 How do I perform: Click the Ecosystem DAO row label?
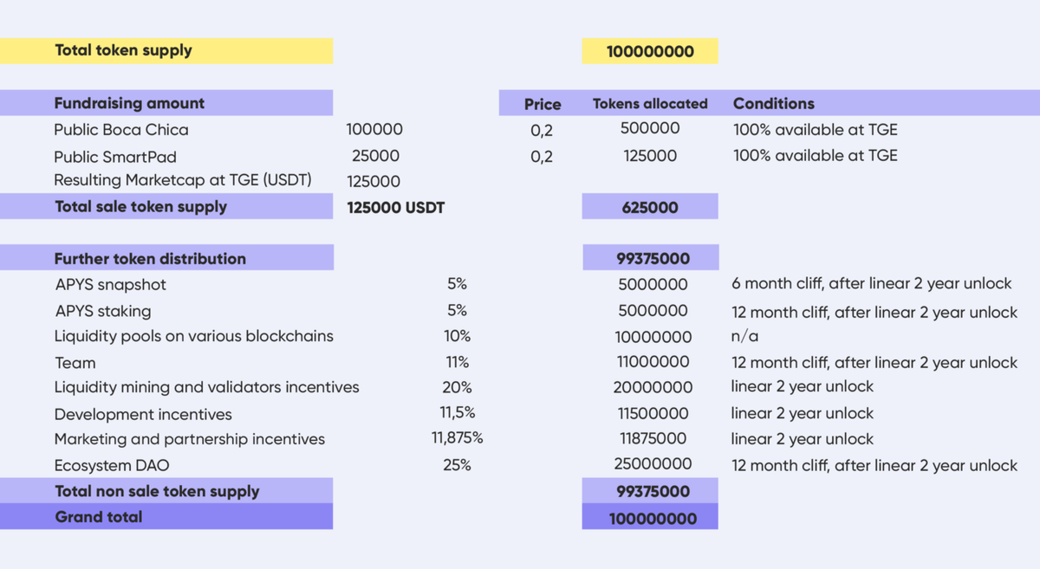coord(112,465)
